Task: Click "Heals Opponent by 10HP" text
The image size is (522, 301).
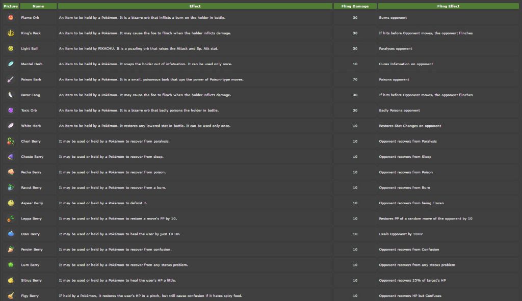Action: point(401,234)
